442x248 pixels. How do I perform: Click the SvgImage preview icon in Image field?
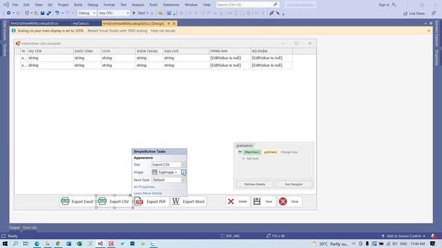click(x=155, y=172)
